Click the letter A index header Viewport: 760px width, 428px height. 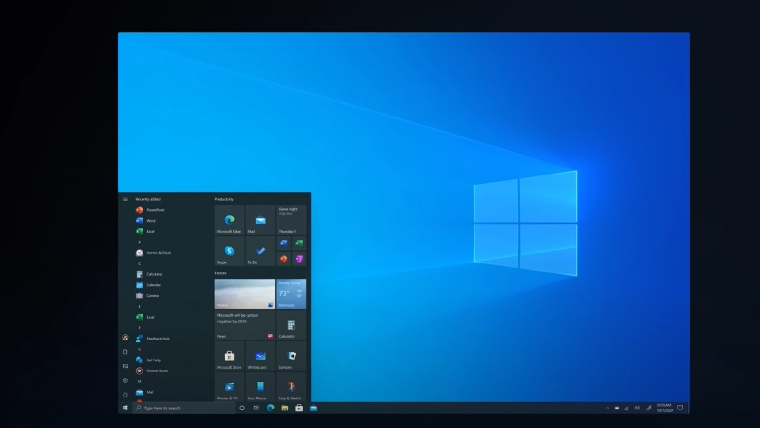(x=139, y=242)
